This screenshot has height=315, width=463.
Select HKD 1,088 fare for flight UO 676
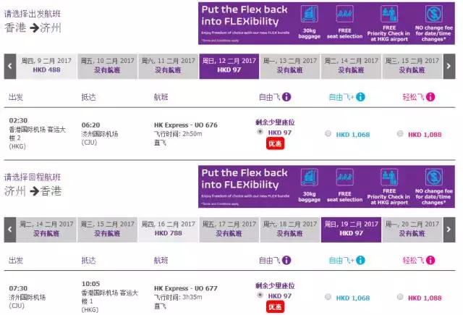401,134
